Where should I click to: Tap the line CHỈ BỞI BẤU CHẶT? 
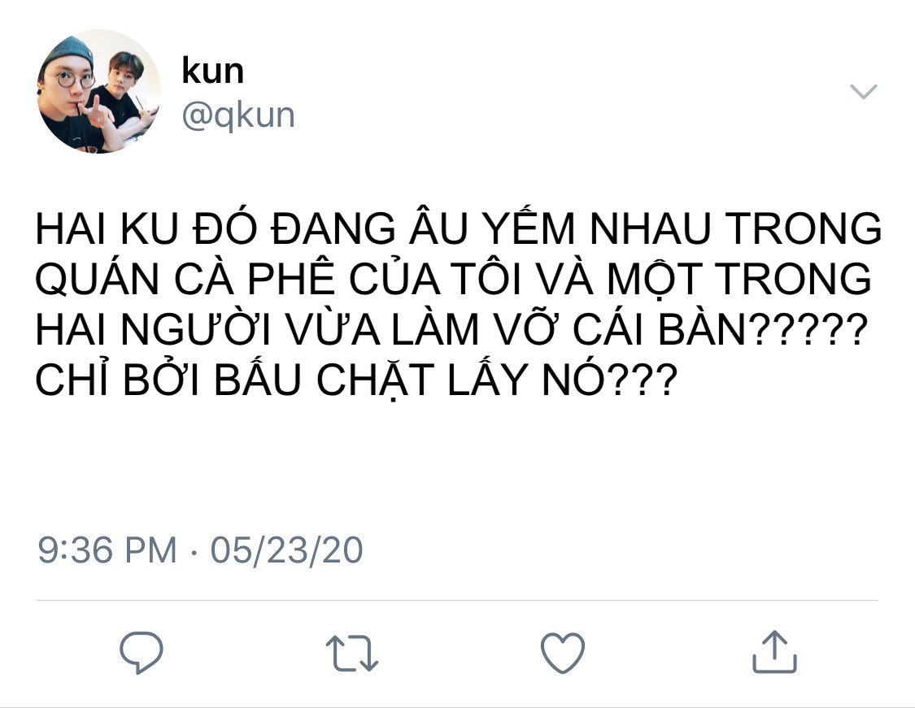[x=356, y=380]
